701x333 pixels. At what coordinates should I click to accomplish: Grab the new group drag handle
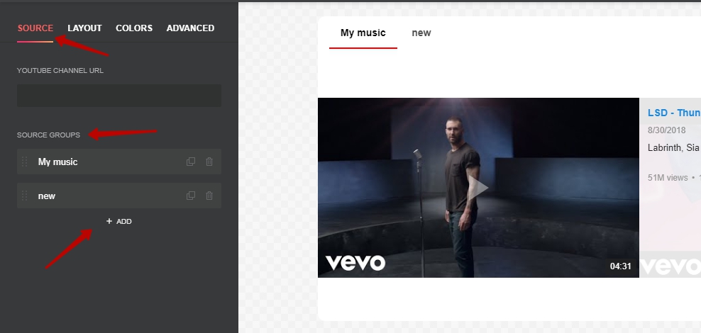pos(25,196)
